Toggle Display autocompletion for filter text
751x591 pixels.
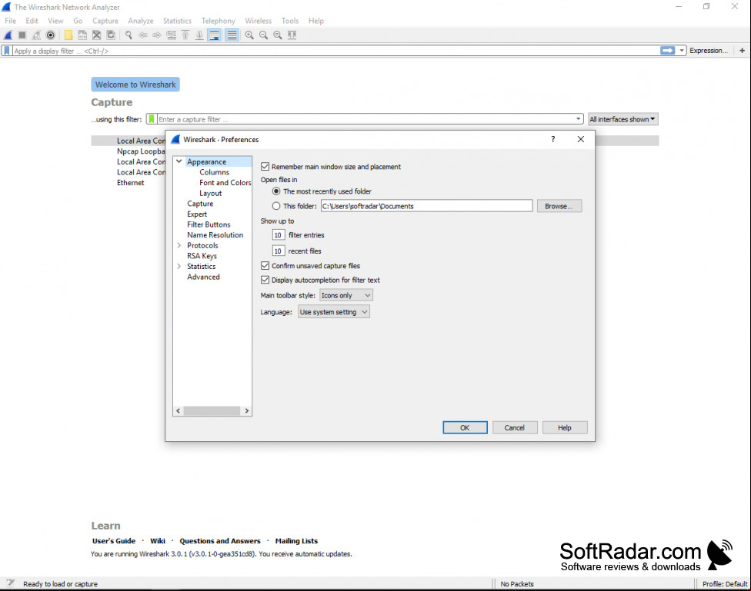click(x=265, y=280)
